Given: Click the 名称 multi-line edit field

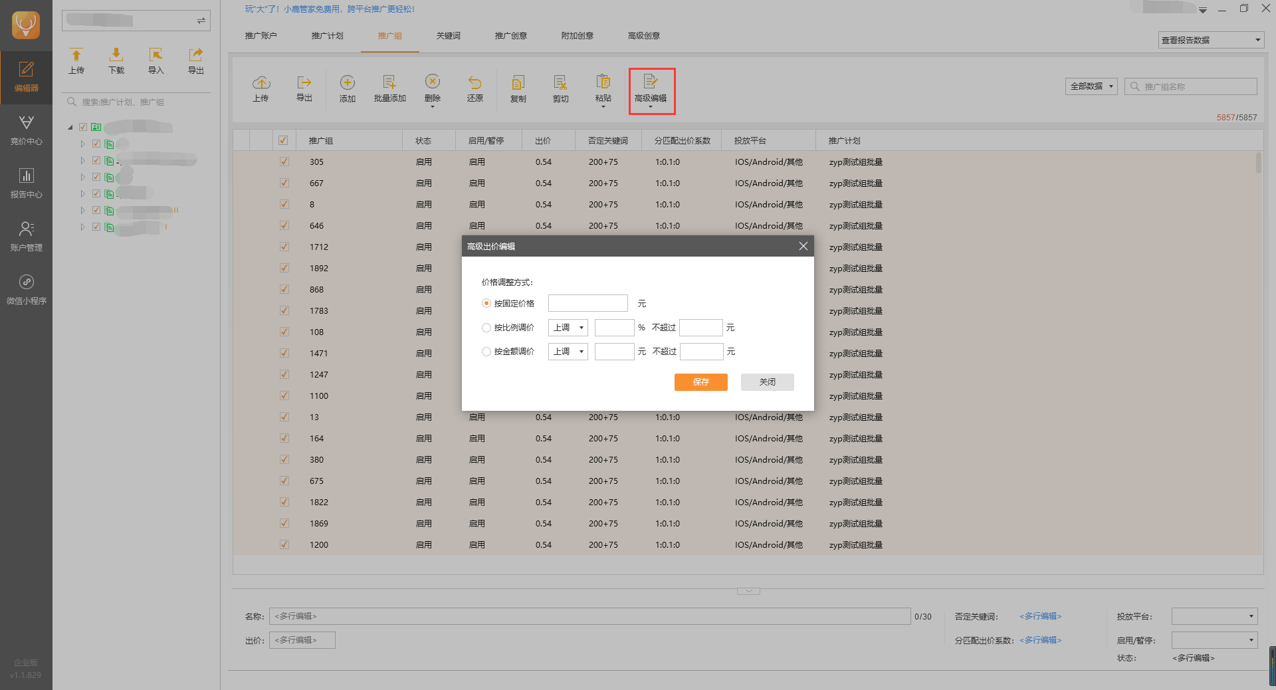Looking at the screenshot, I should tap(589, 616).
